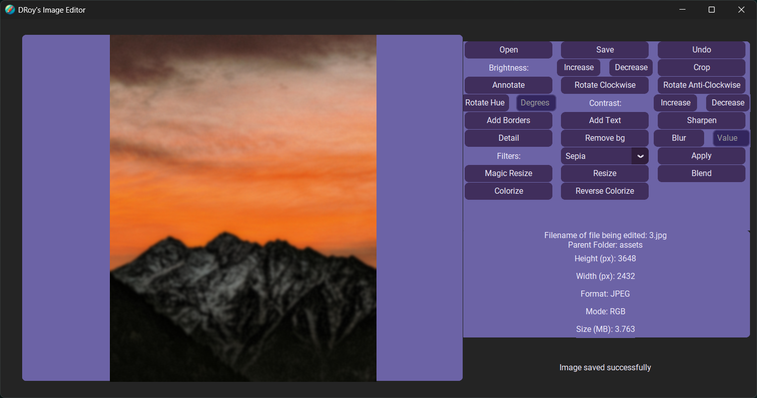Decrease the image brightness
This screenshot has height=398, width=757.
[x=630, y=67]
